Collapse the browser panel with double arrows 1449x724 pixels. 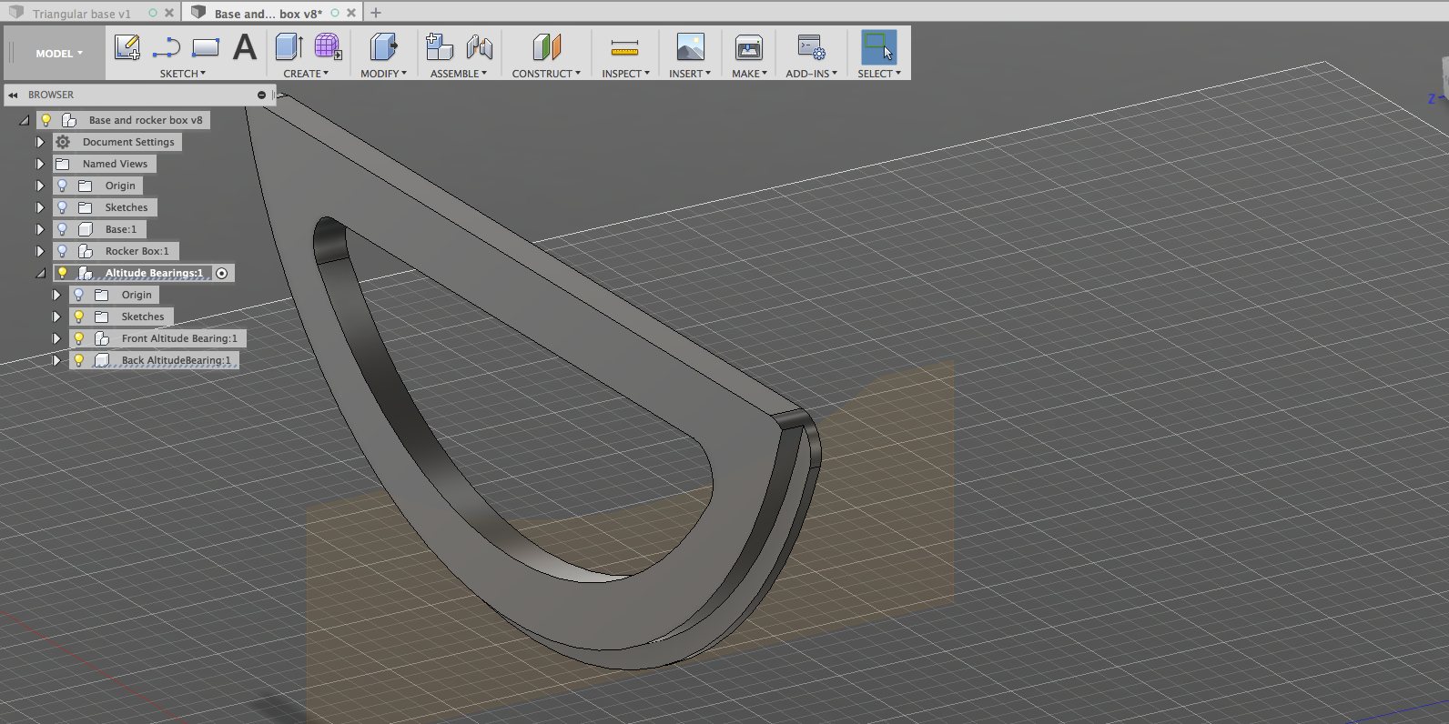13,95
